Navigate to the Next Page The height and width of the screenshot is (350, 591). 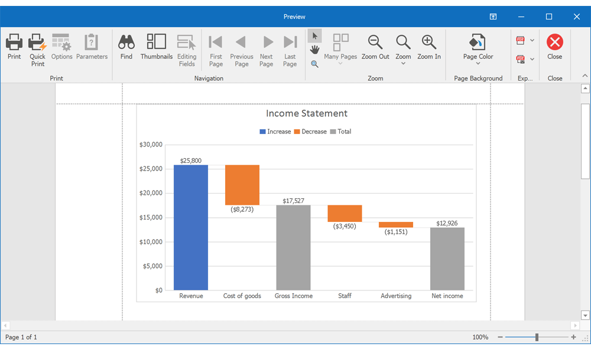266,47
